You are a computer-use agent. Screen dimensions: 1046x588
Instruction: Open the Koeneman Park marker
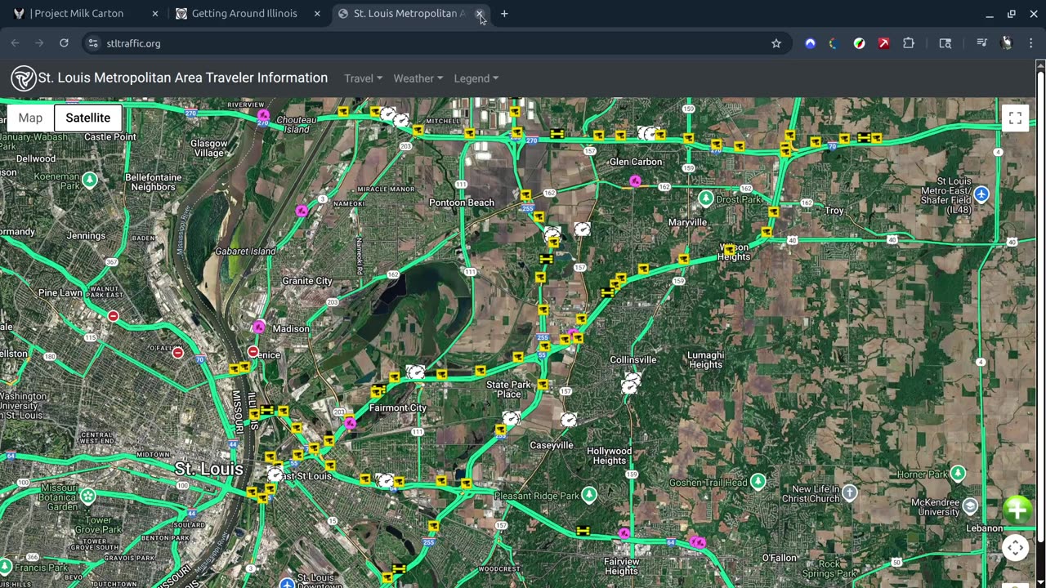[90, 179]
